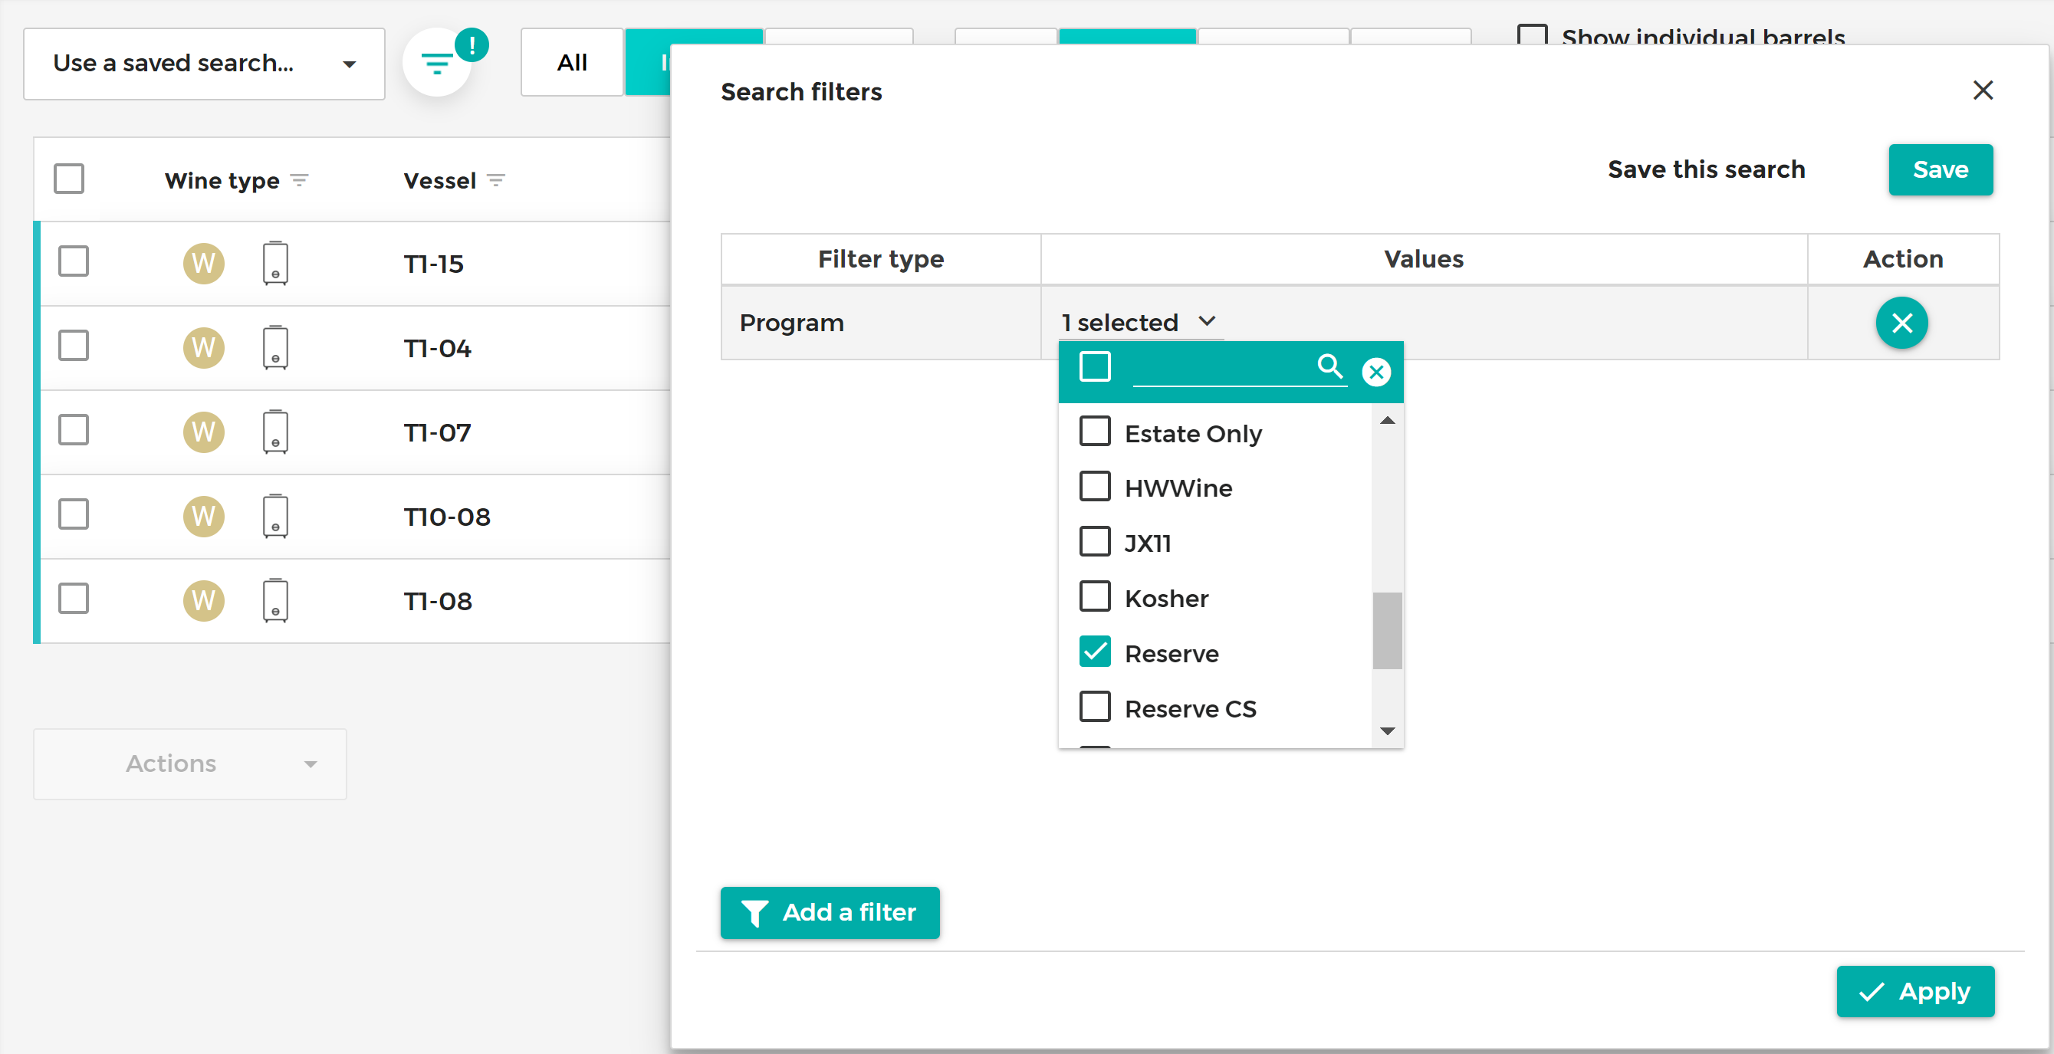Check the row checkbox for T1-08
Viewport: 2054px width, 1054px height.
point(74,599)
